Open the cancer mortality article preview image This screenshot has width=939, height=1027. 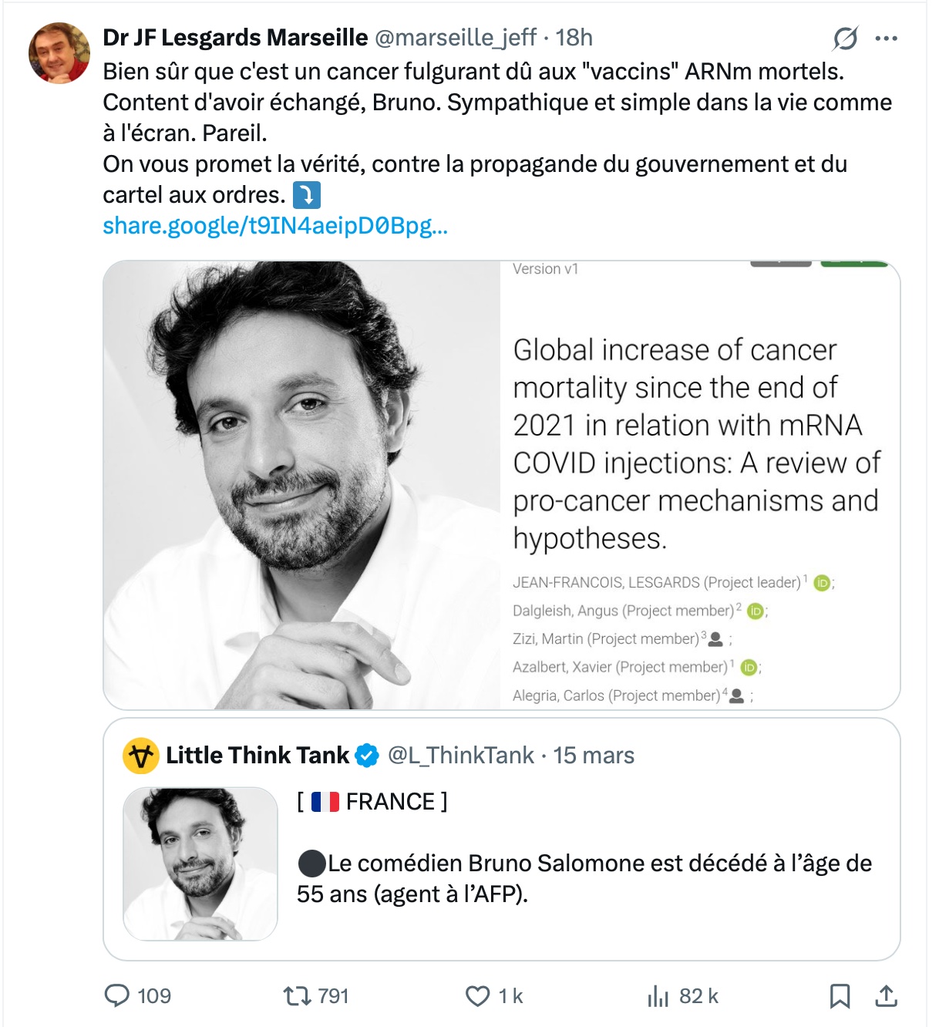coord(501,484)
